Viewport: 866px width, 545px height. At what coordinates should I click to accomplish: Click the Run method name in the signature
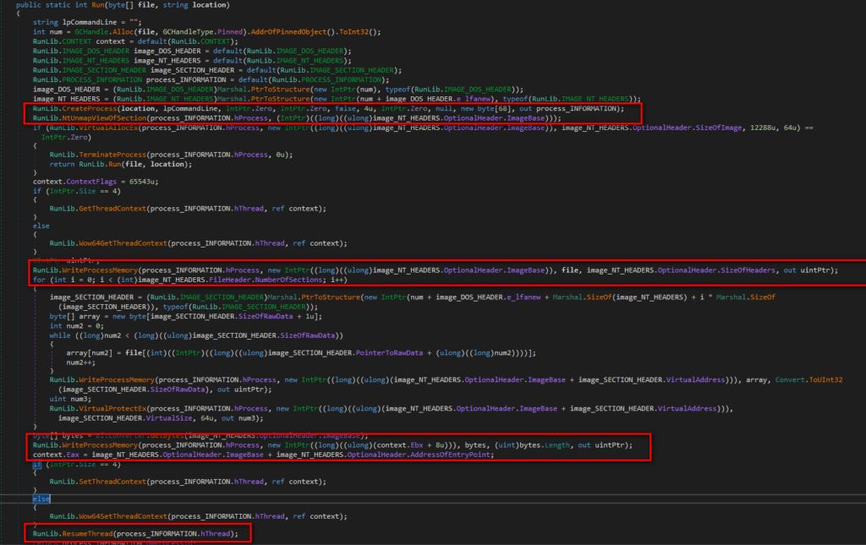click(96, 5)
